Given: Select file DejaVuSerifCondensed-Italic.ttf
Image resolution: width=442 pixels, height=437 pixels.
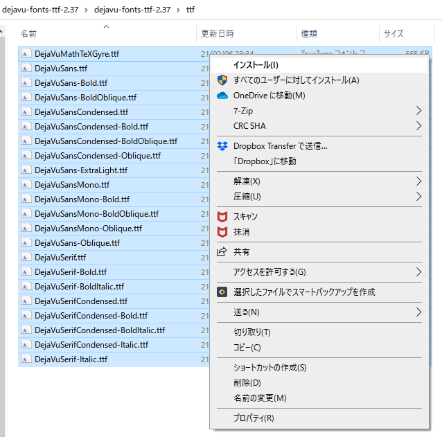Looking at the screenshot, I should point(91,345).
